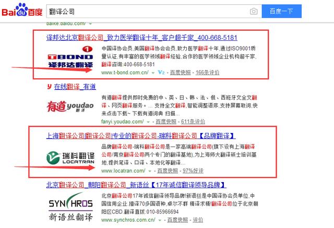Click the 瑞科翻译 LOCATRAN logo thumbnail
The image size is (334, 228).
(x=70, y=158)
